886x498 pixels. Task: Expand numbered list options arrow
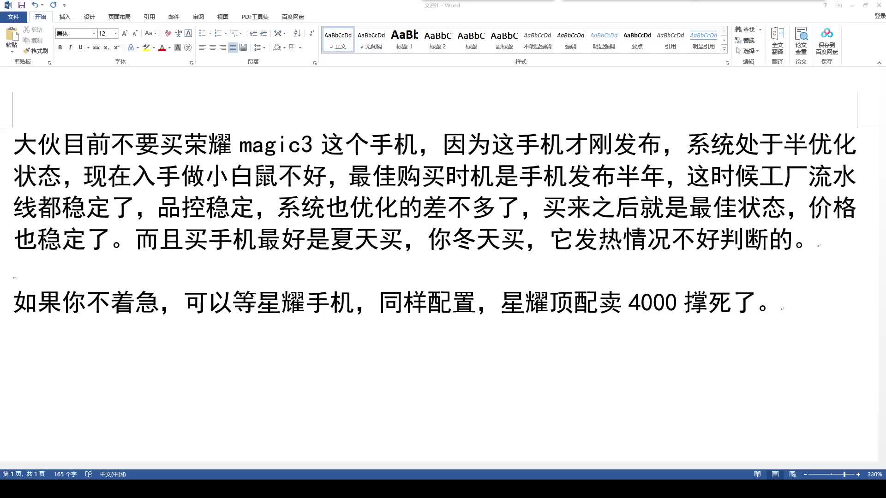226,33
